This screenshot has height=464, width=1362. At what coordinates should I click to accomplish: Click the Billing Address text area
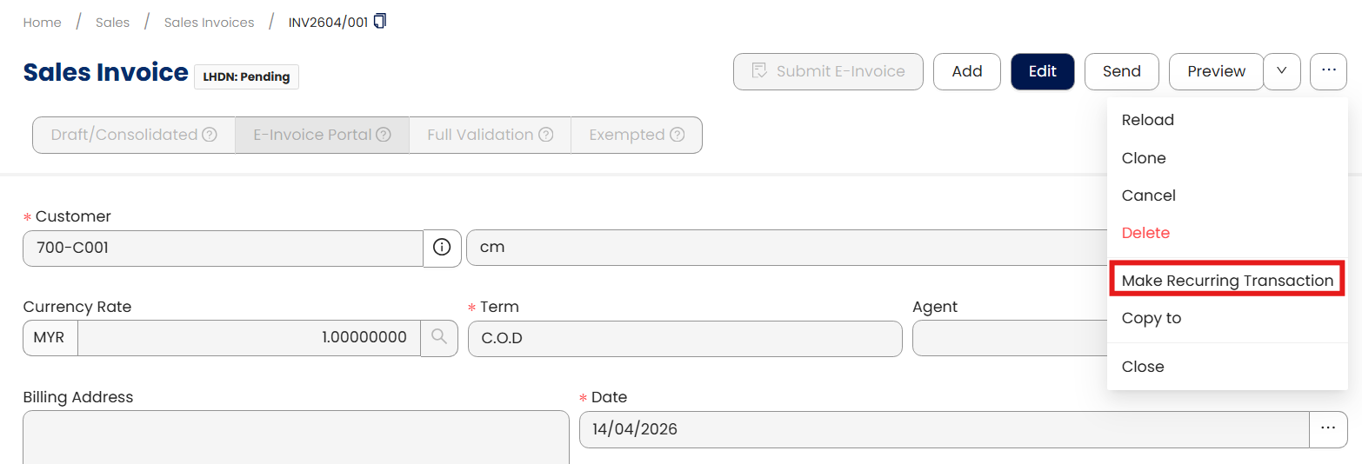click(x=296, y=436)
